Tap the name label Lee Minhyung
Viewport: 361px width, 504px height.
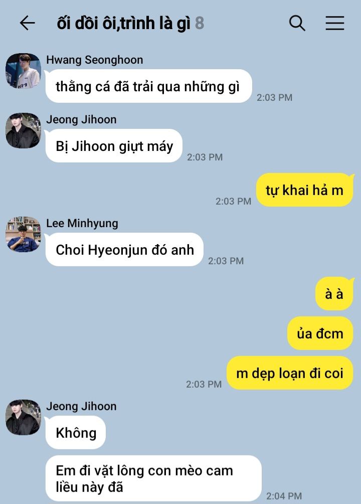82,223
